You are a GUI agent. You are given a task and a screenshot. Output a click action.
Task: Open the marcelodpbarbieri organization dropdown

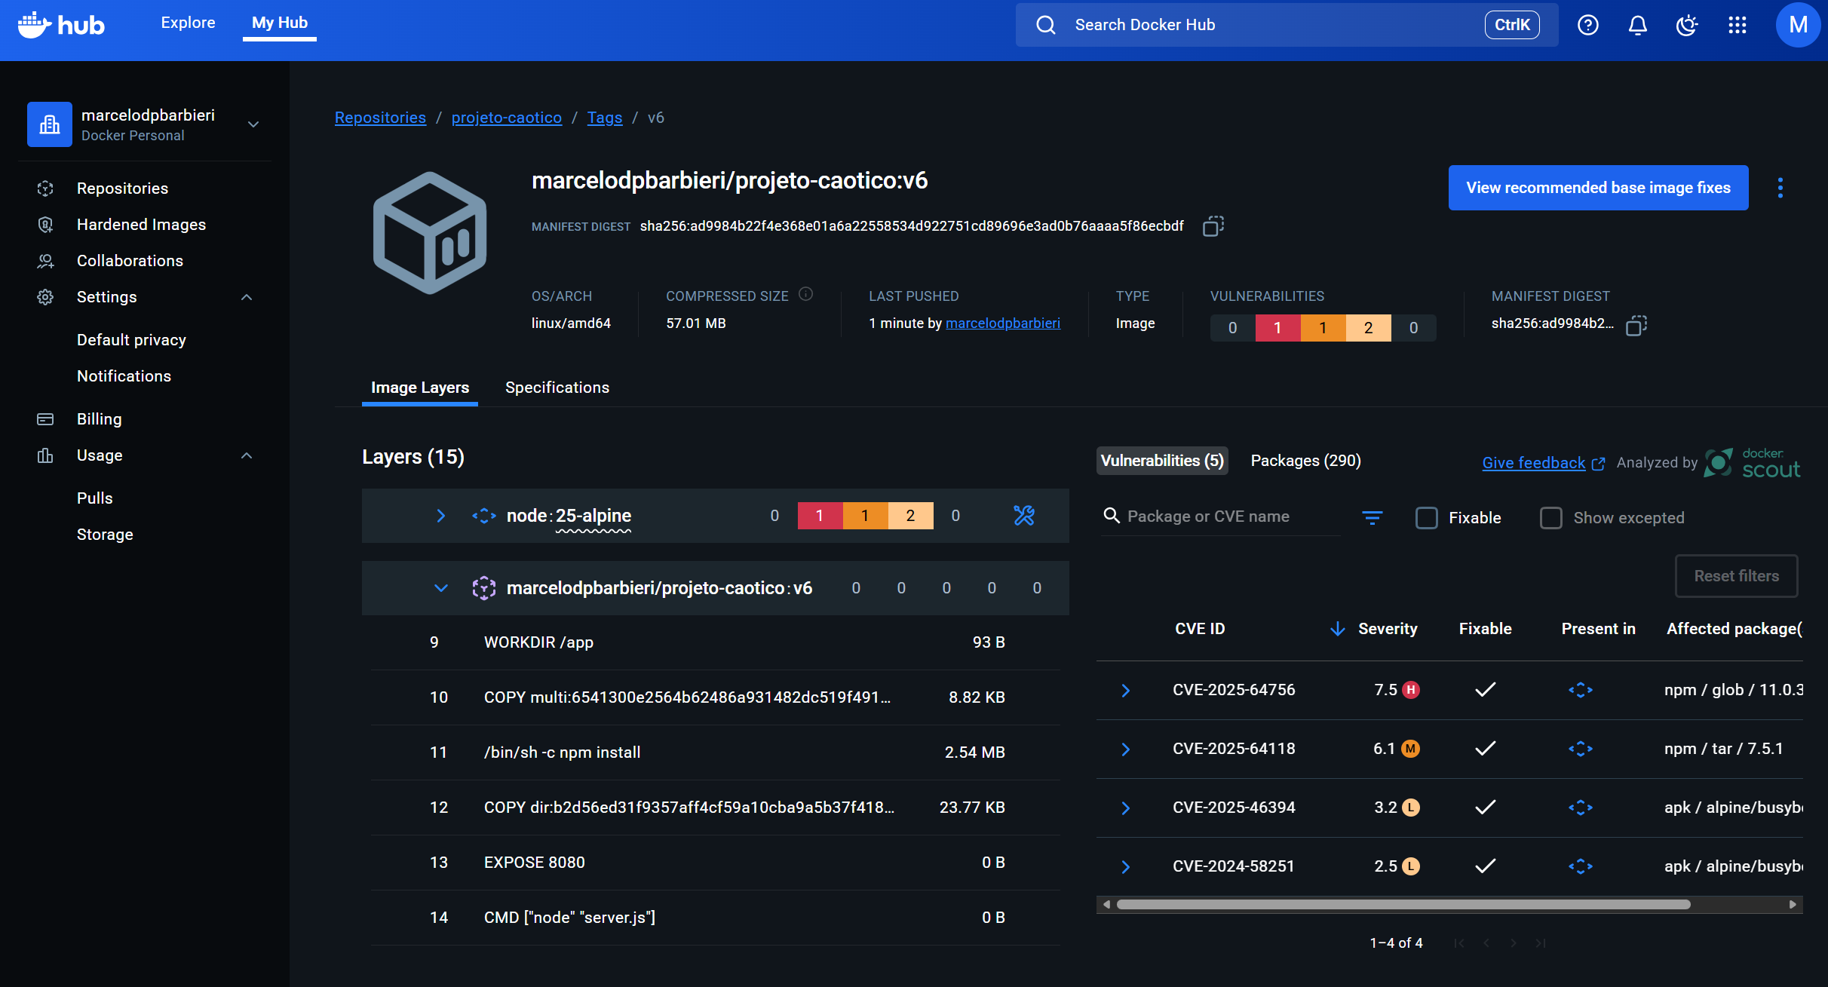(253, 124)
